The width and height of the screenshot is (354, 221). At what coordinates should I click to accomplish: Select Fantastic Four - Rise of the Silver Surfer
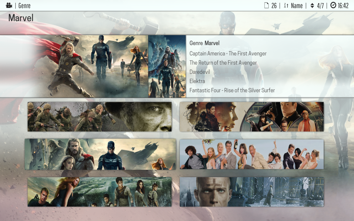click(232, 91)
